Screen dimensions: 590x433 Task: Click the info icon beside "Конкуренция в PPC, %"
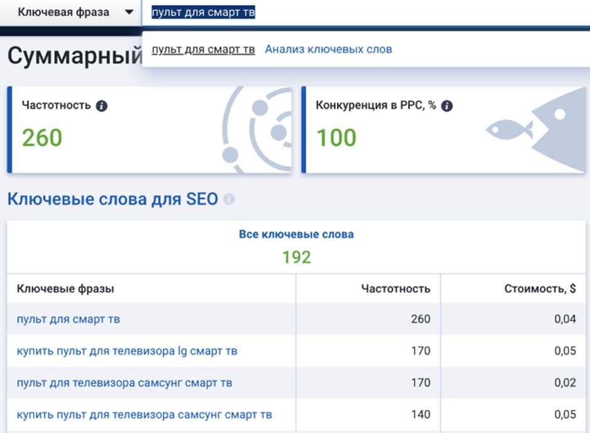[447, 106]
